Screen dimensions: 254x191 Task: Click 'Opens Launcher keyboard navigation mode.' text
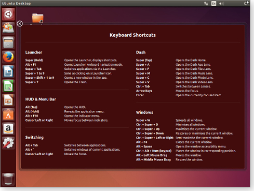coord(93,65)
